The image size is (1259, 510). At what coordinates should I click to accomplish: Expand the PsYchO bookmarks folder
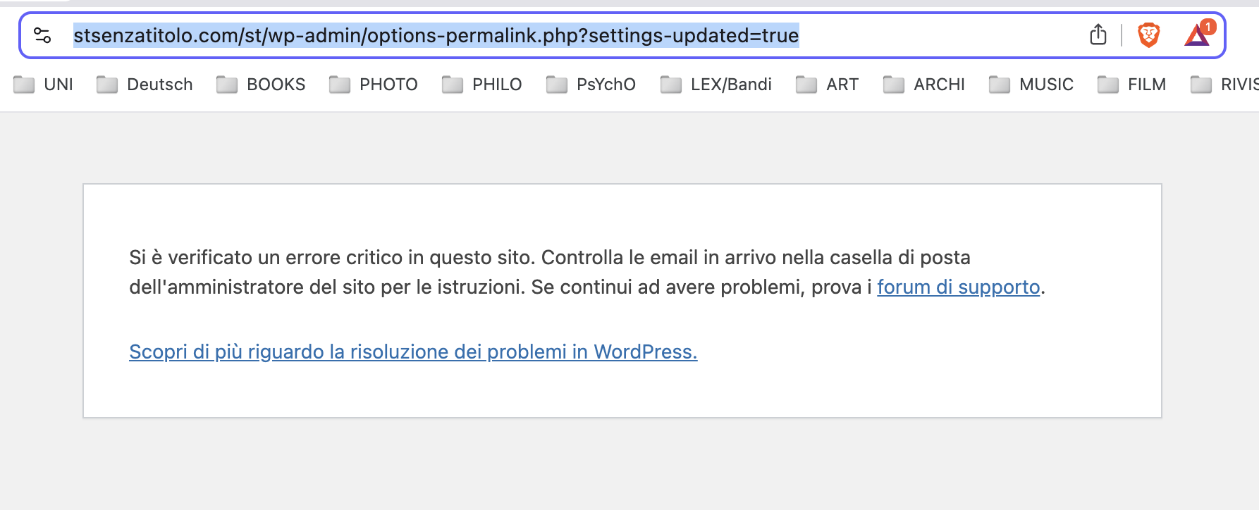(x=591, y=85)
